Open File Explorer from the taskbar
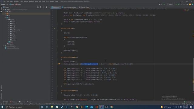This screenshot has width=194, height=109. pyautogui.click(x=52, y=107)
